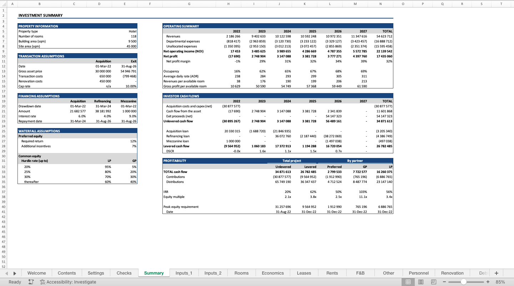Viewport: 514px width, 286px height.
Task: Click the Select All corner triangle
Action: pyautogui.click(x=4, y=3)
